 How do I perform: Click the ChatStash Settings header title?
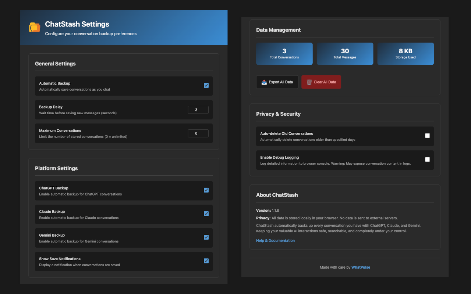[77, 24]
